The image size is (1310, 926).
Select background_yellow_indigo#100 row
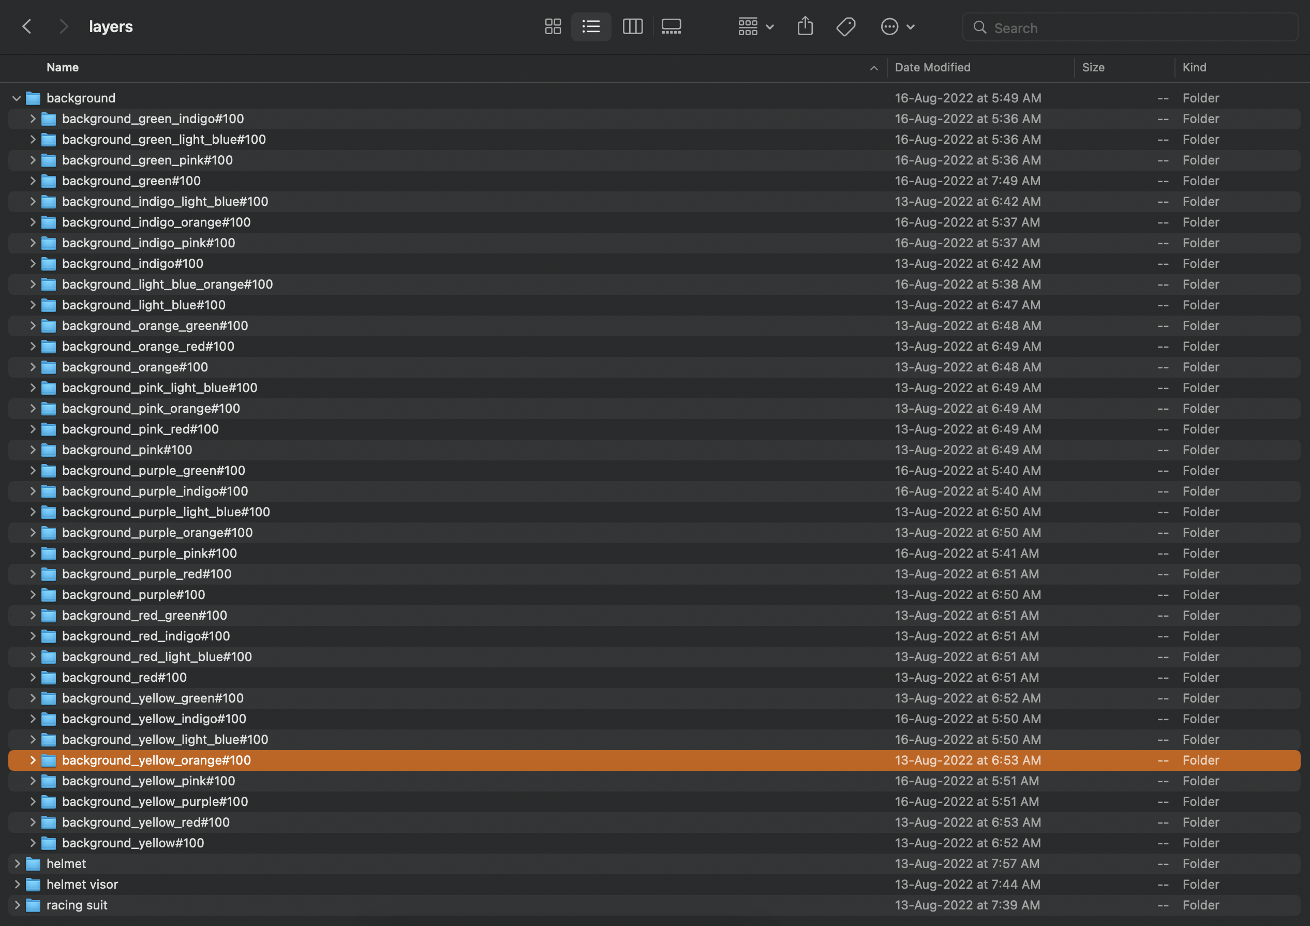654,719
